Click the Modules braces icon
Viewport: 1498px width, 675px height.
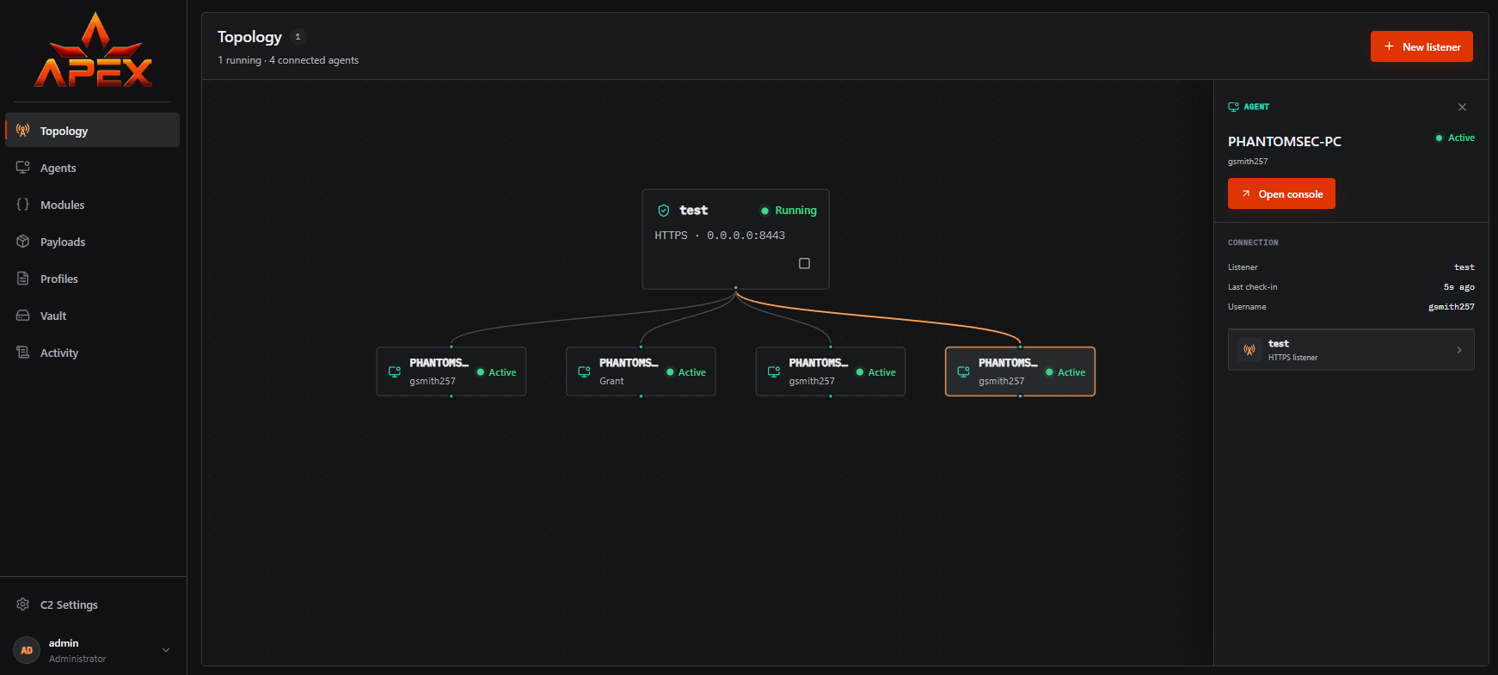pos(23,205)
